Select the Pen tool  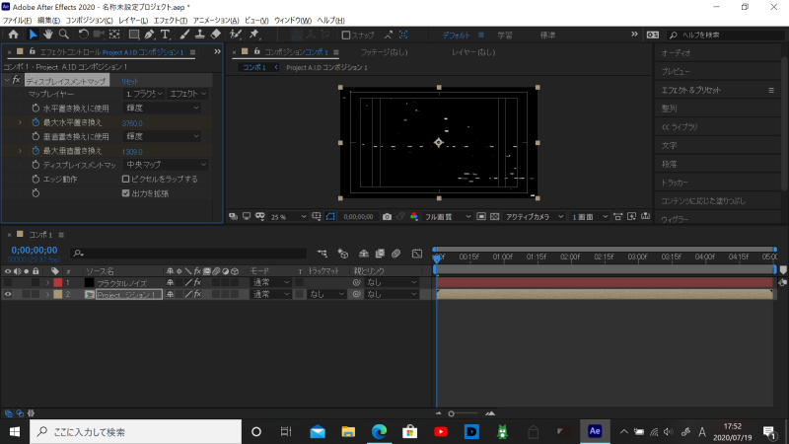149,35
